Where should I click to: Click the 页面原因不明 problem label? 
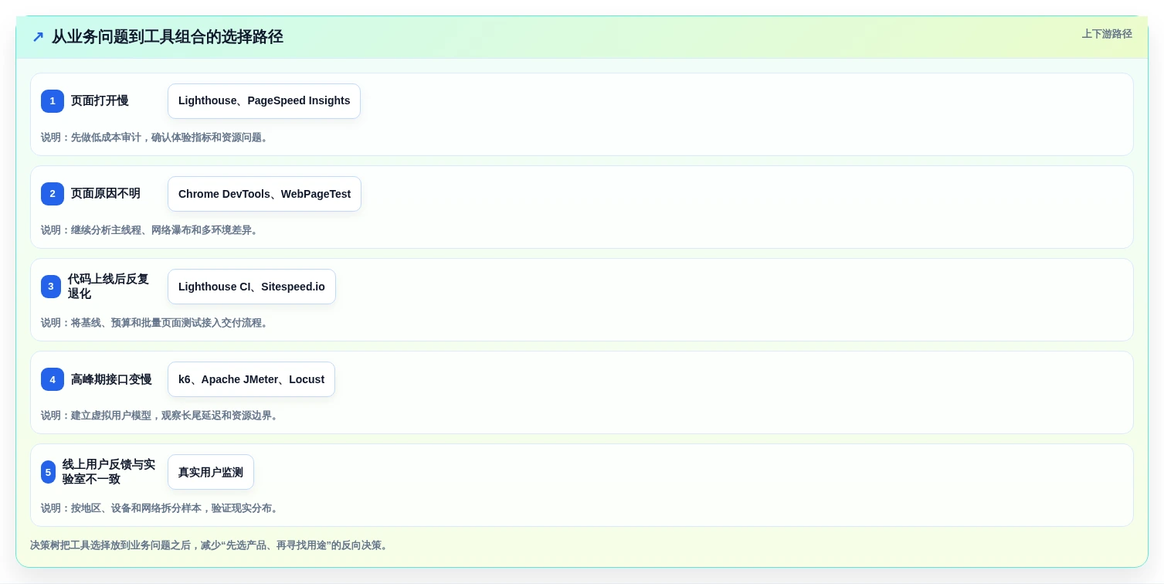tap(106, 194)
